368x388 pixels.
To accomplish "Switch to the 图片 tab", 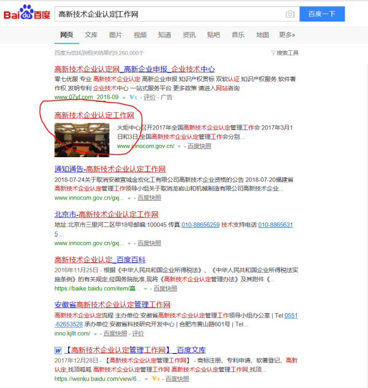I will pyautogui.click(x=115, y=35).
